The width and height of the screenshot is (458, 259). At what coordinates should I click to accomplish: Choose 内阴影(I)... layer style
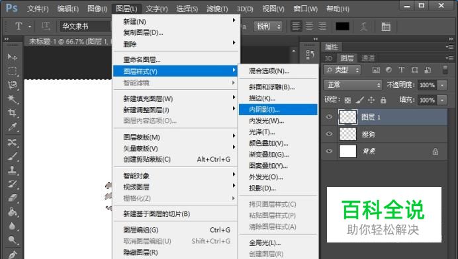[278, 110]
